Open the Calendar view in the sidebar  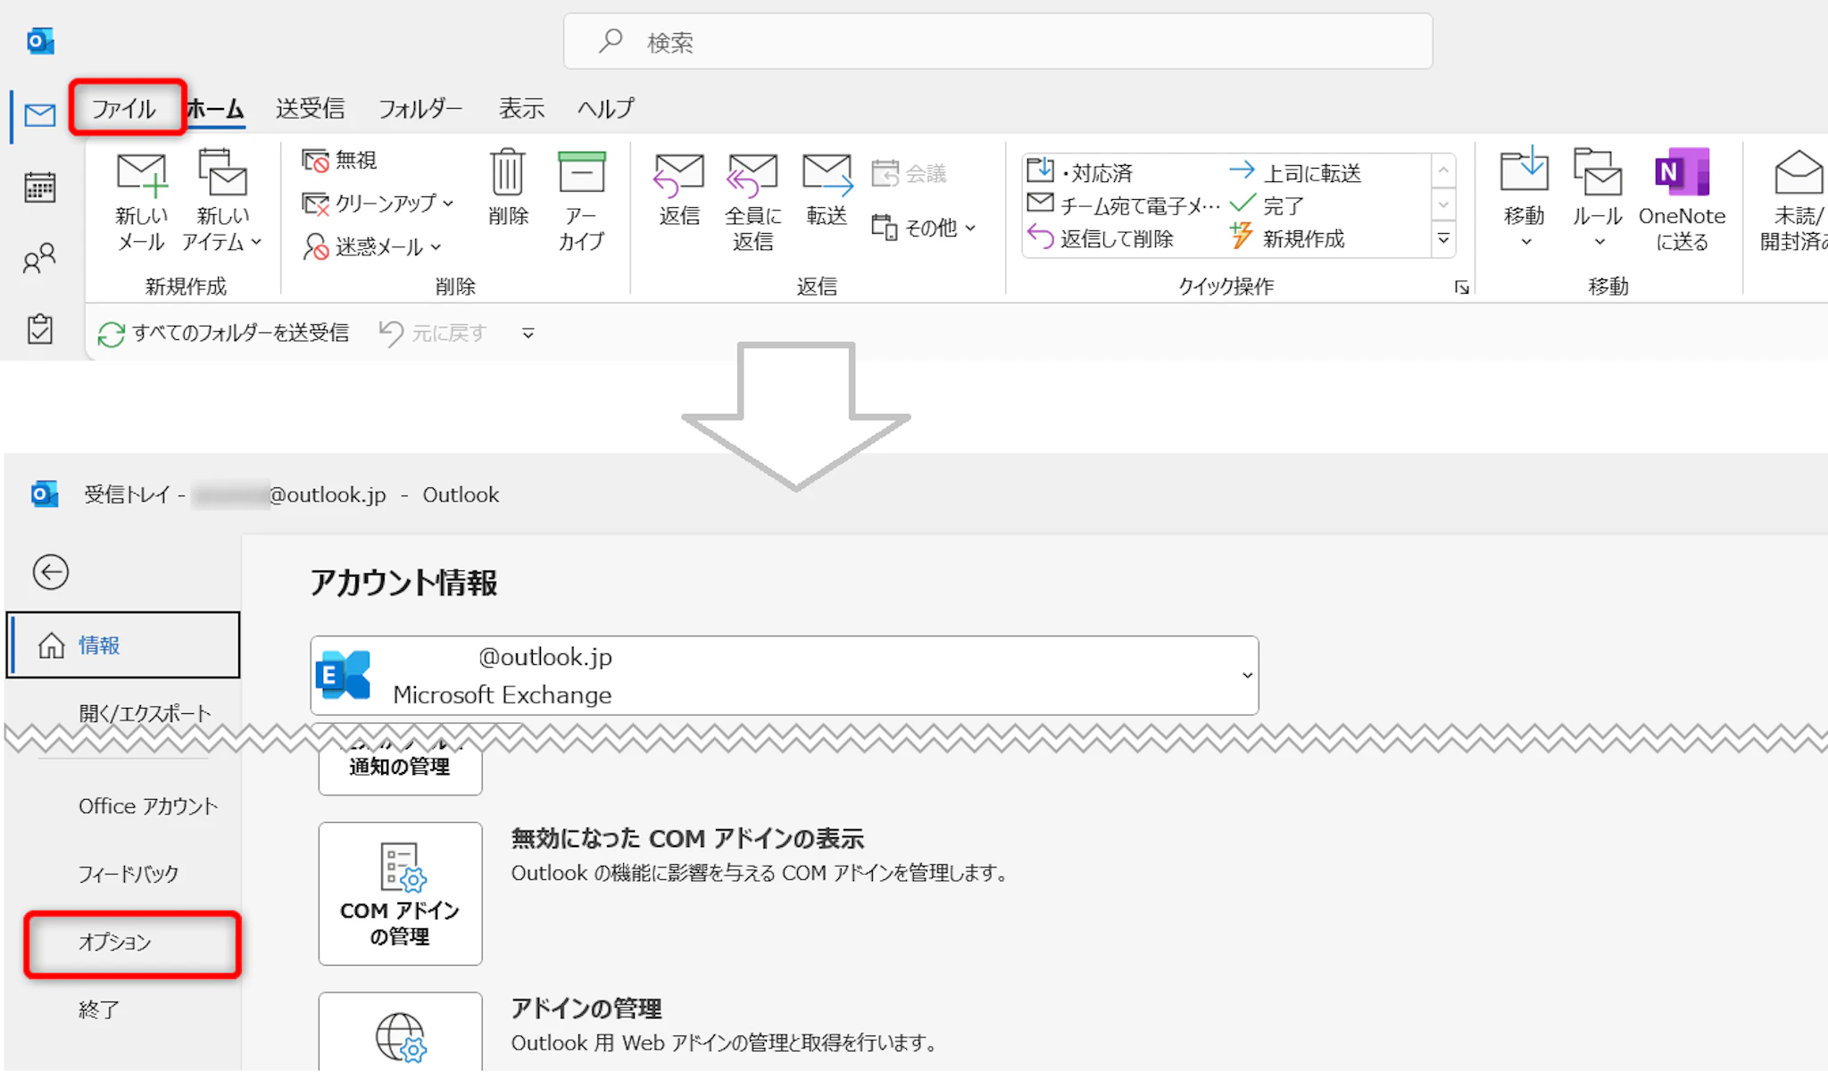[x=39, y=187]
